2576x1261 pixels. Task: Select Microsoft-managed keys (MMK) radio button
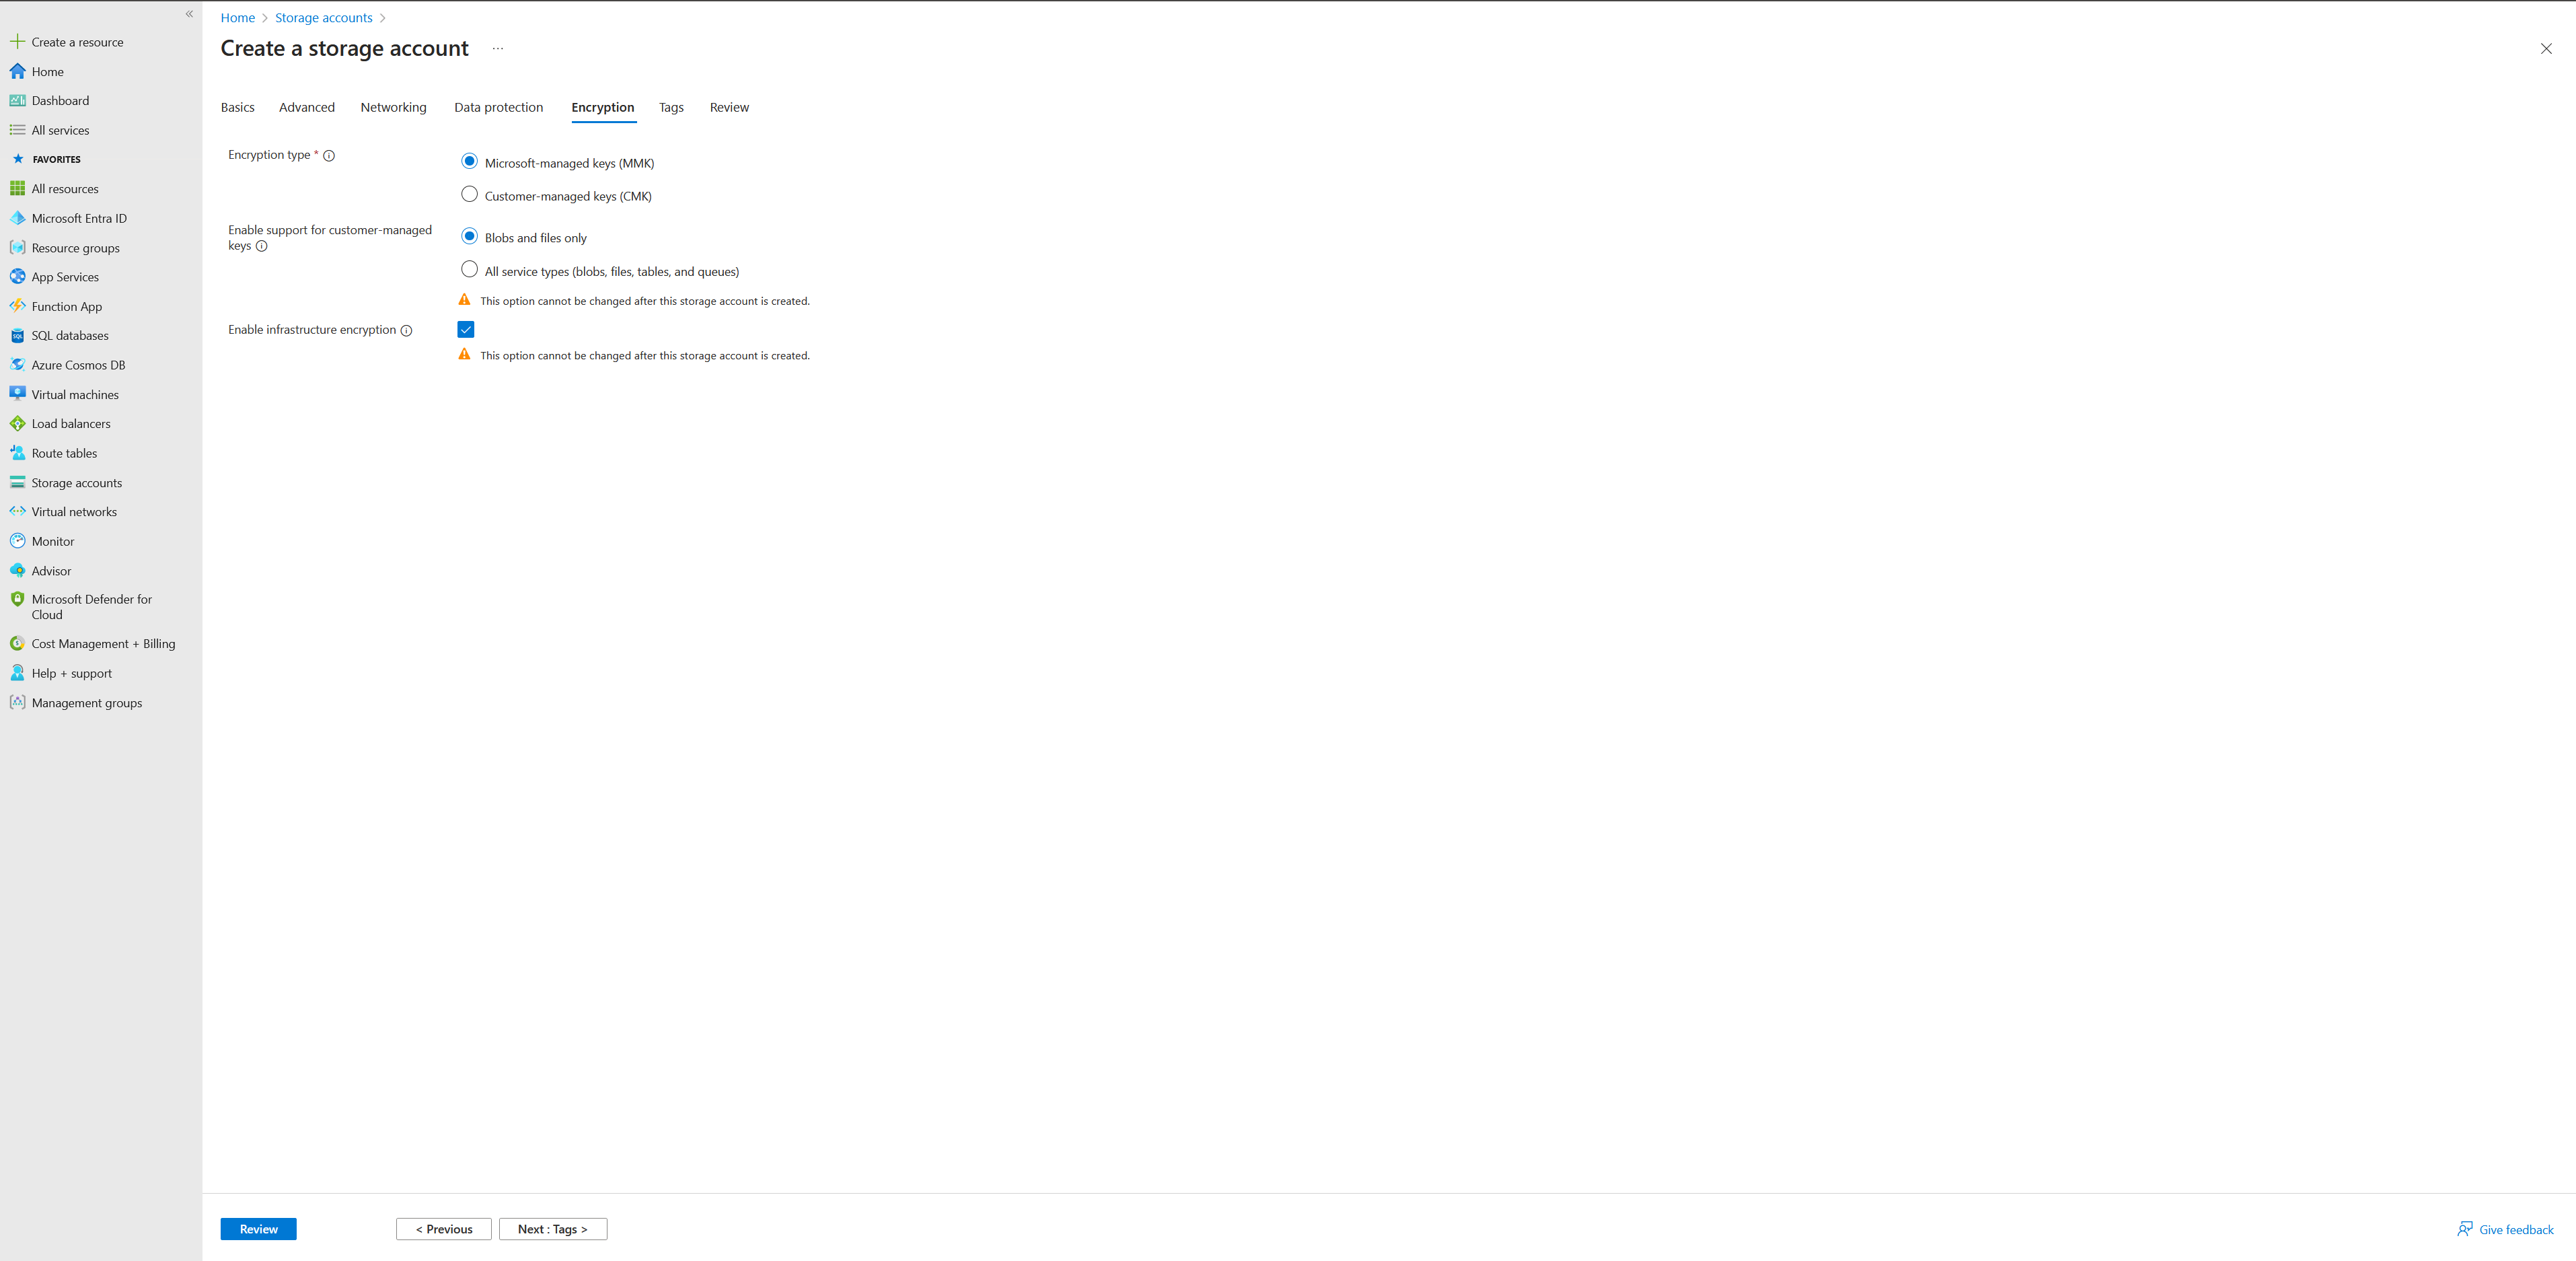(468, 161)
